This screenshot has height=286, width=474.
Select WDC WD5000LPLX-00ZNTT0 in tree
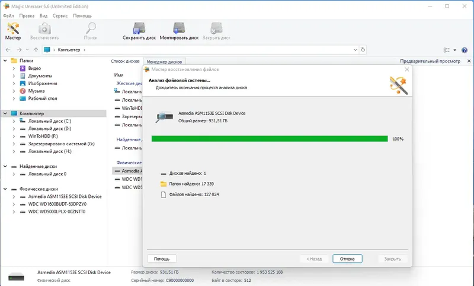coord(56,212)
